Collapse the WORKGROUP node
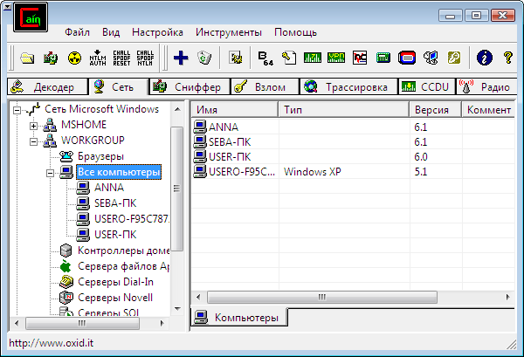 point(33,141)
